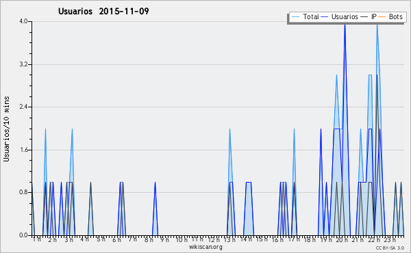Click the y-axis label 'Usuarios/10 mins'
Viewport: 411px width, 253px height.
pyautogui.click(x=6, y=129)
